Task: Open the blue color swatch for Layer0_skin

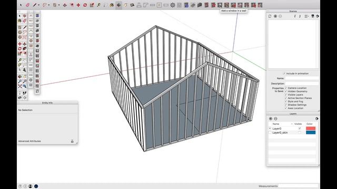Action: point(311,132)
